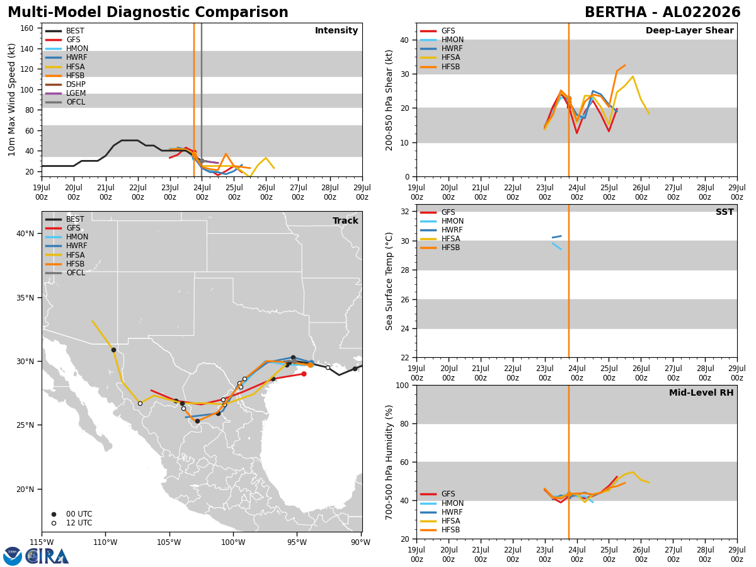Click the gray vertical line in Intensity panel
Viewport: 756px width, 567px height.
[x=202, y=100]
